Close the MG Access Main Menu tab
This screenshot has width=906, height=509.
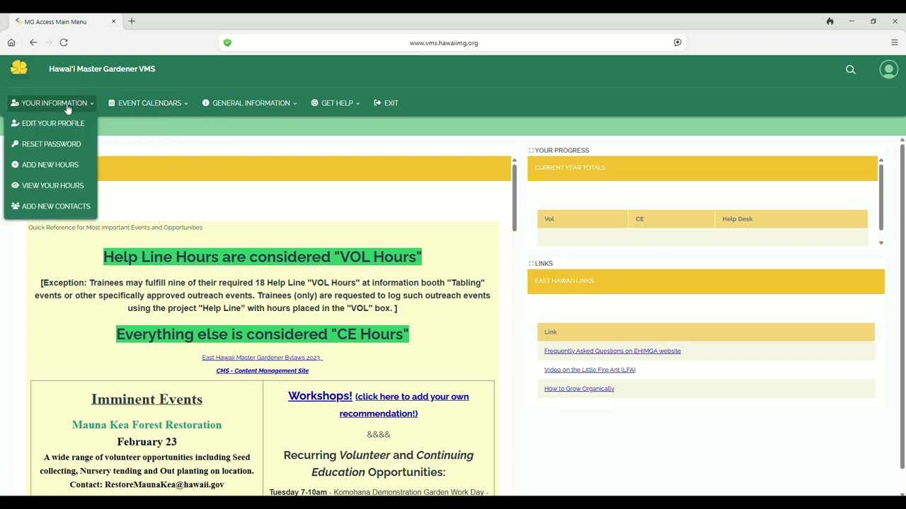113,21
